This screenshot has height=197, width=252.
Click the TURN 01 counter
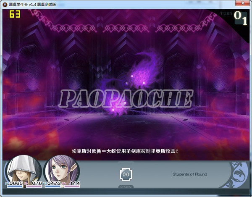234,18
